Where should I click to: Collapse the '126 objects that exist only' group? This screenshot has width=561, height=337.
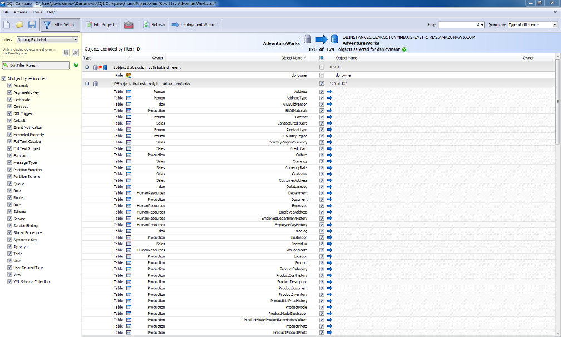coord(87,83)
